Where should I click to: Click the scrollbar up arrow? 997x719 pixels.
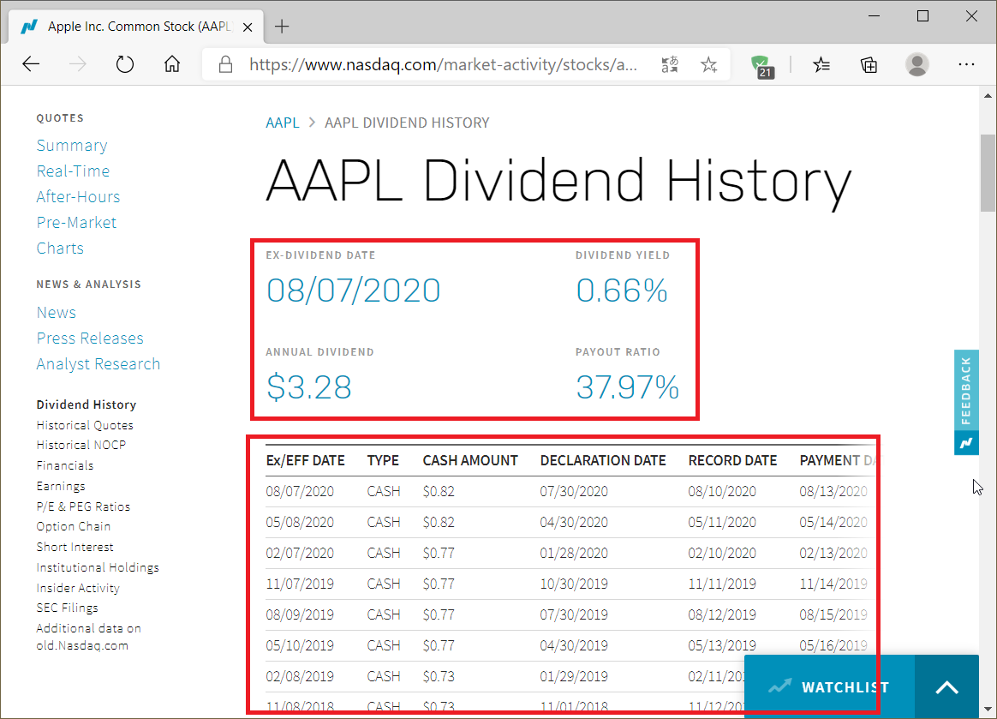coord(988,96)
